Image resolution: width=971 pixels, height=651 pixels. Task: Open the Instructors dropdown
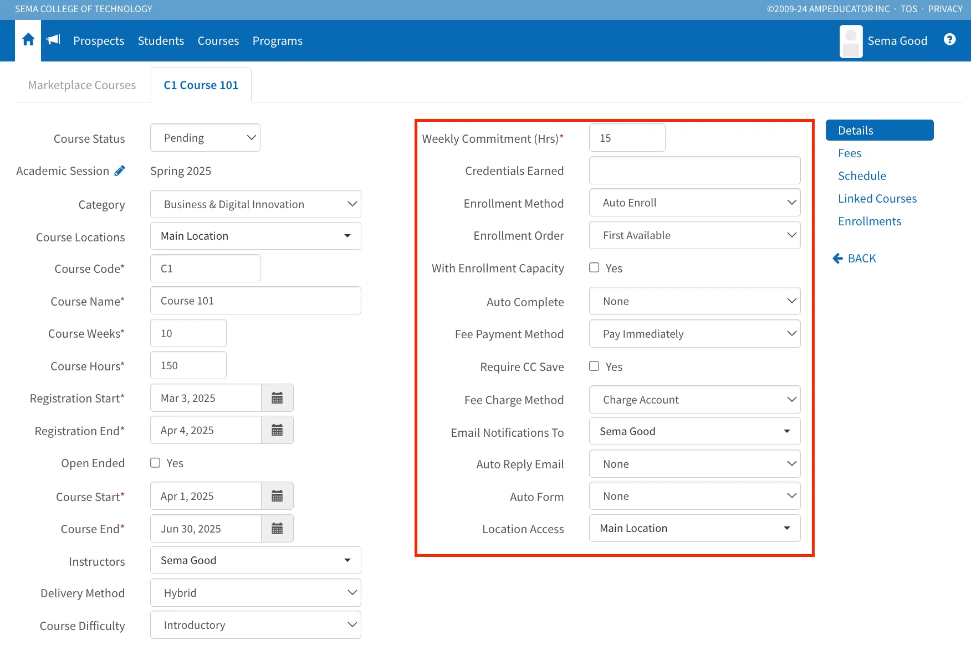click(x=255, y=560)
